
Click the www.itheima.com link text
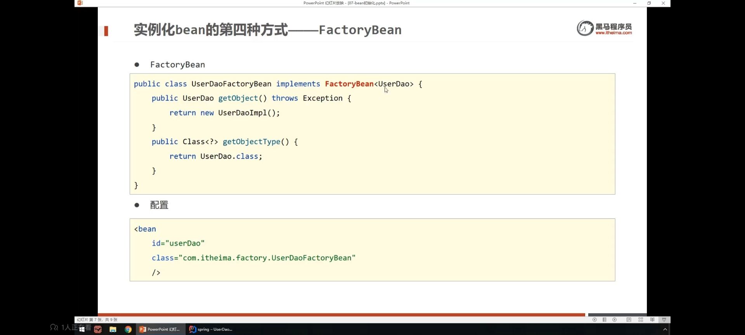(x=613, y=33)
